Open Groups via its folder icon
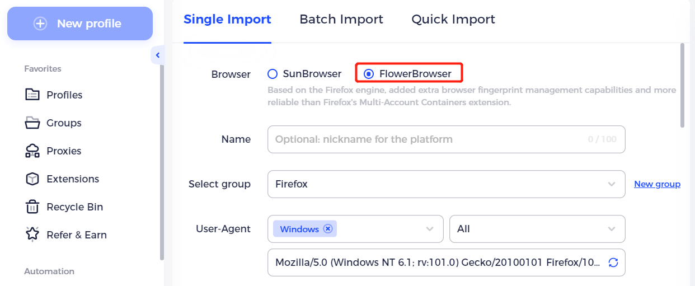This screenshot has width=695, height=286. coord(32,123)
